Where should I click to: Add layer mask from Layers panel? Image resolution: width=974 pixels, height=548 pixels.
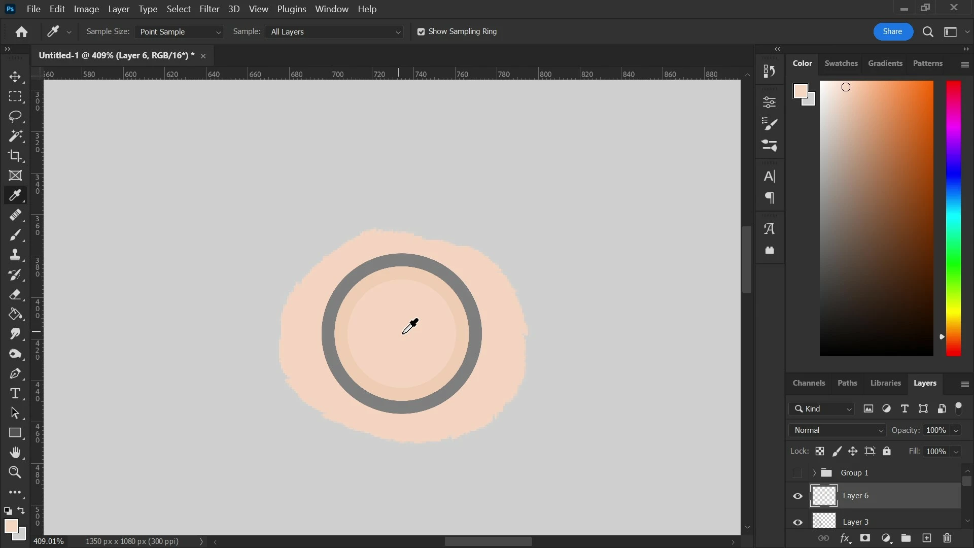pos(865,538)
